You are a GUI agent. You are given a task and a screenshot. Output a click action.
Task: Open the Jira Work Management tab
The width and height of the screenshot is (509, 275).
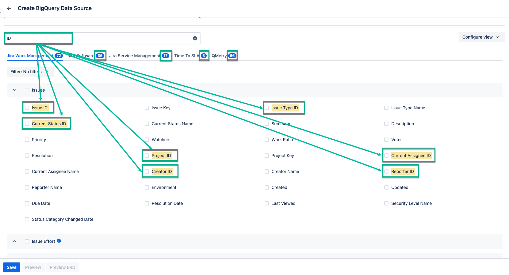30,56
